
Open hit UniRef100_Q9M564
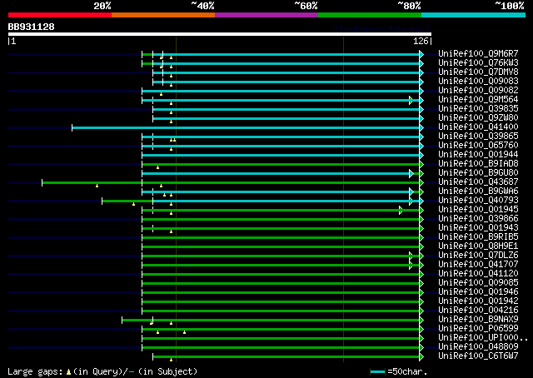(x=478, y=100)
